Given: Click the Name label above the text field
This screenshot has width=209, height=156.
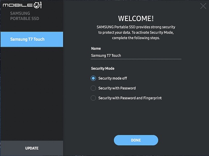Looking at the screenshot, I should [x=96, y=48].
